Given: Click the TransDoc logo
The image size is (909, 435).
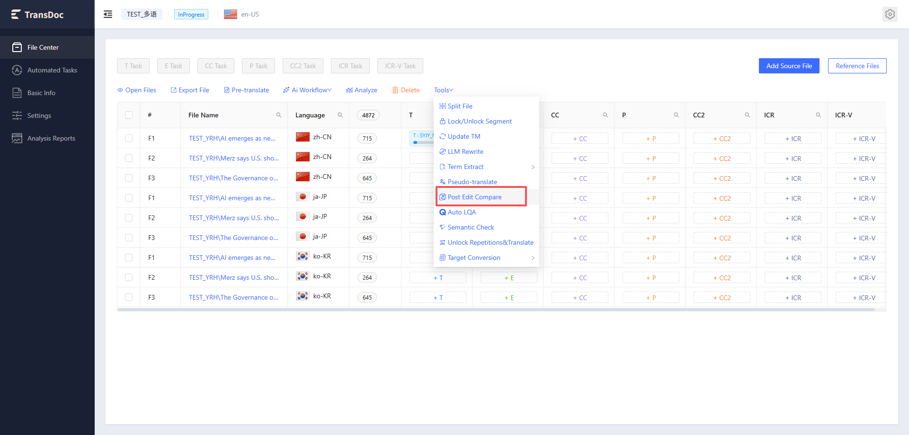Looking at the screenshot, I should point(37,15).
